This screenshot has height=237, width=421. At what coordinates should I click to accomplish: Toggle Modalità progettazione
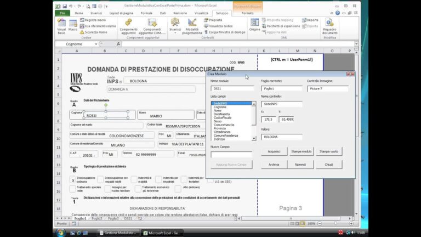[x=192, y=26]
